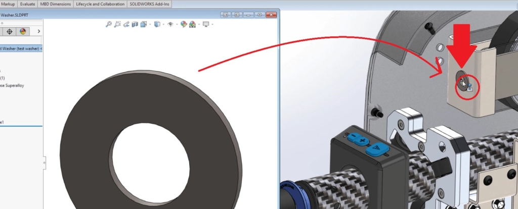Screen dimensions: 518x209
Task: Select the tree item ending in (1)
Action: pos(3,78)
